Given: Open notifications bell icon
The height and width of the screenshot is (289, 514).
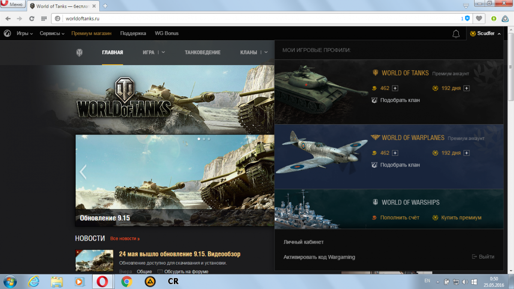Looking at the screenshot, I should 456,34.
